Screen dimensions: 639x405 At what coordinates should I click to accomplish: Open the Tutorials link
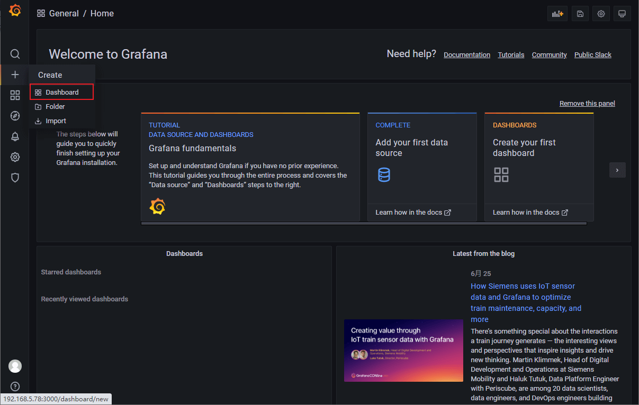pos(511,55)
